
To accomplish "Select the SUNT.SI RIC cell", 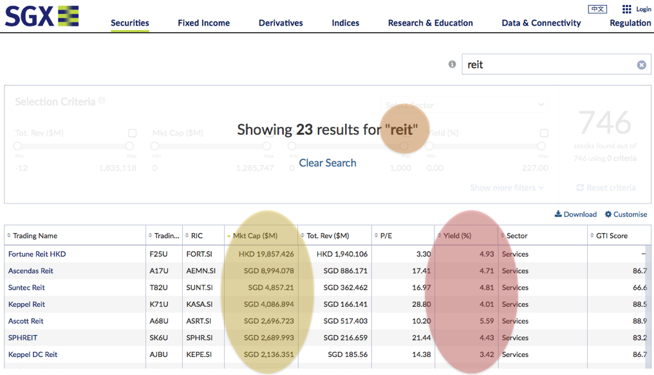I will tap(203, 288).
